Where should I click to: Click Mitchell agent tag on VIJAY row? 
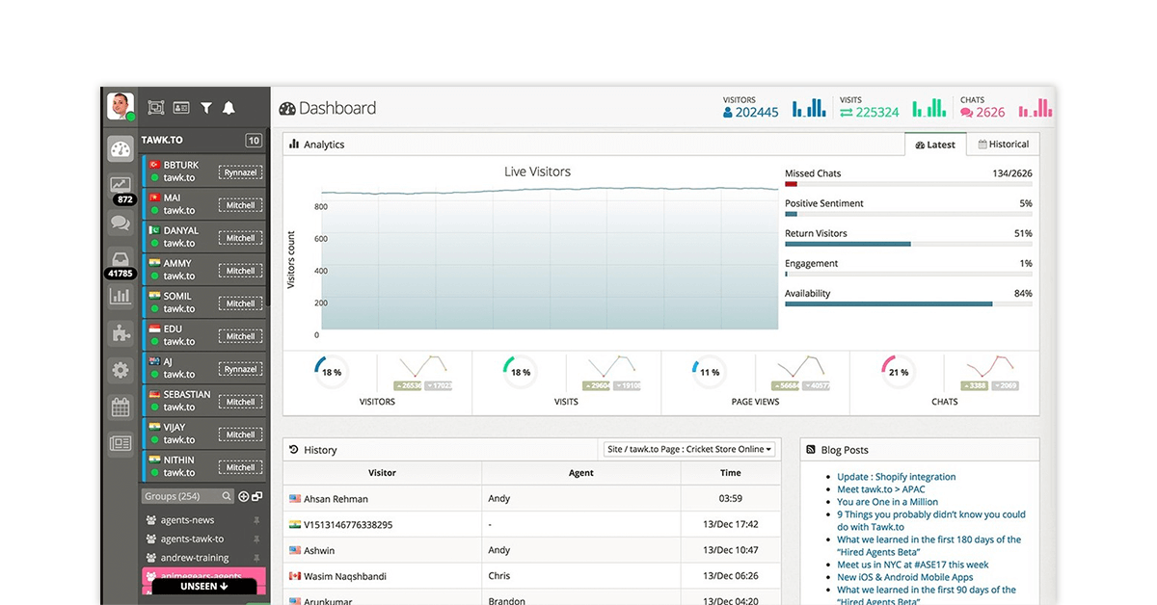tap(240, 434)
